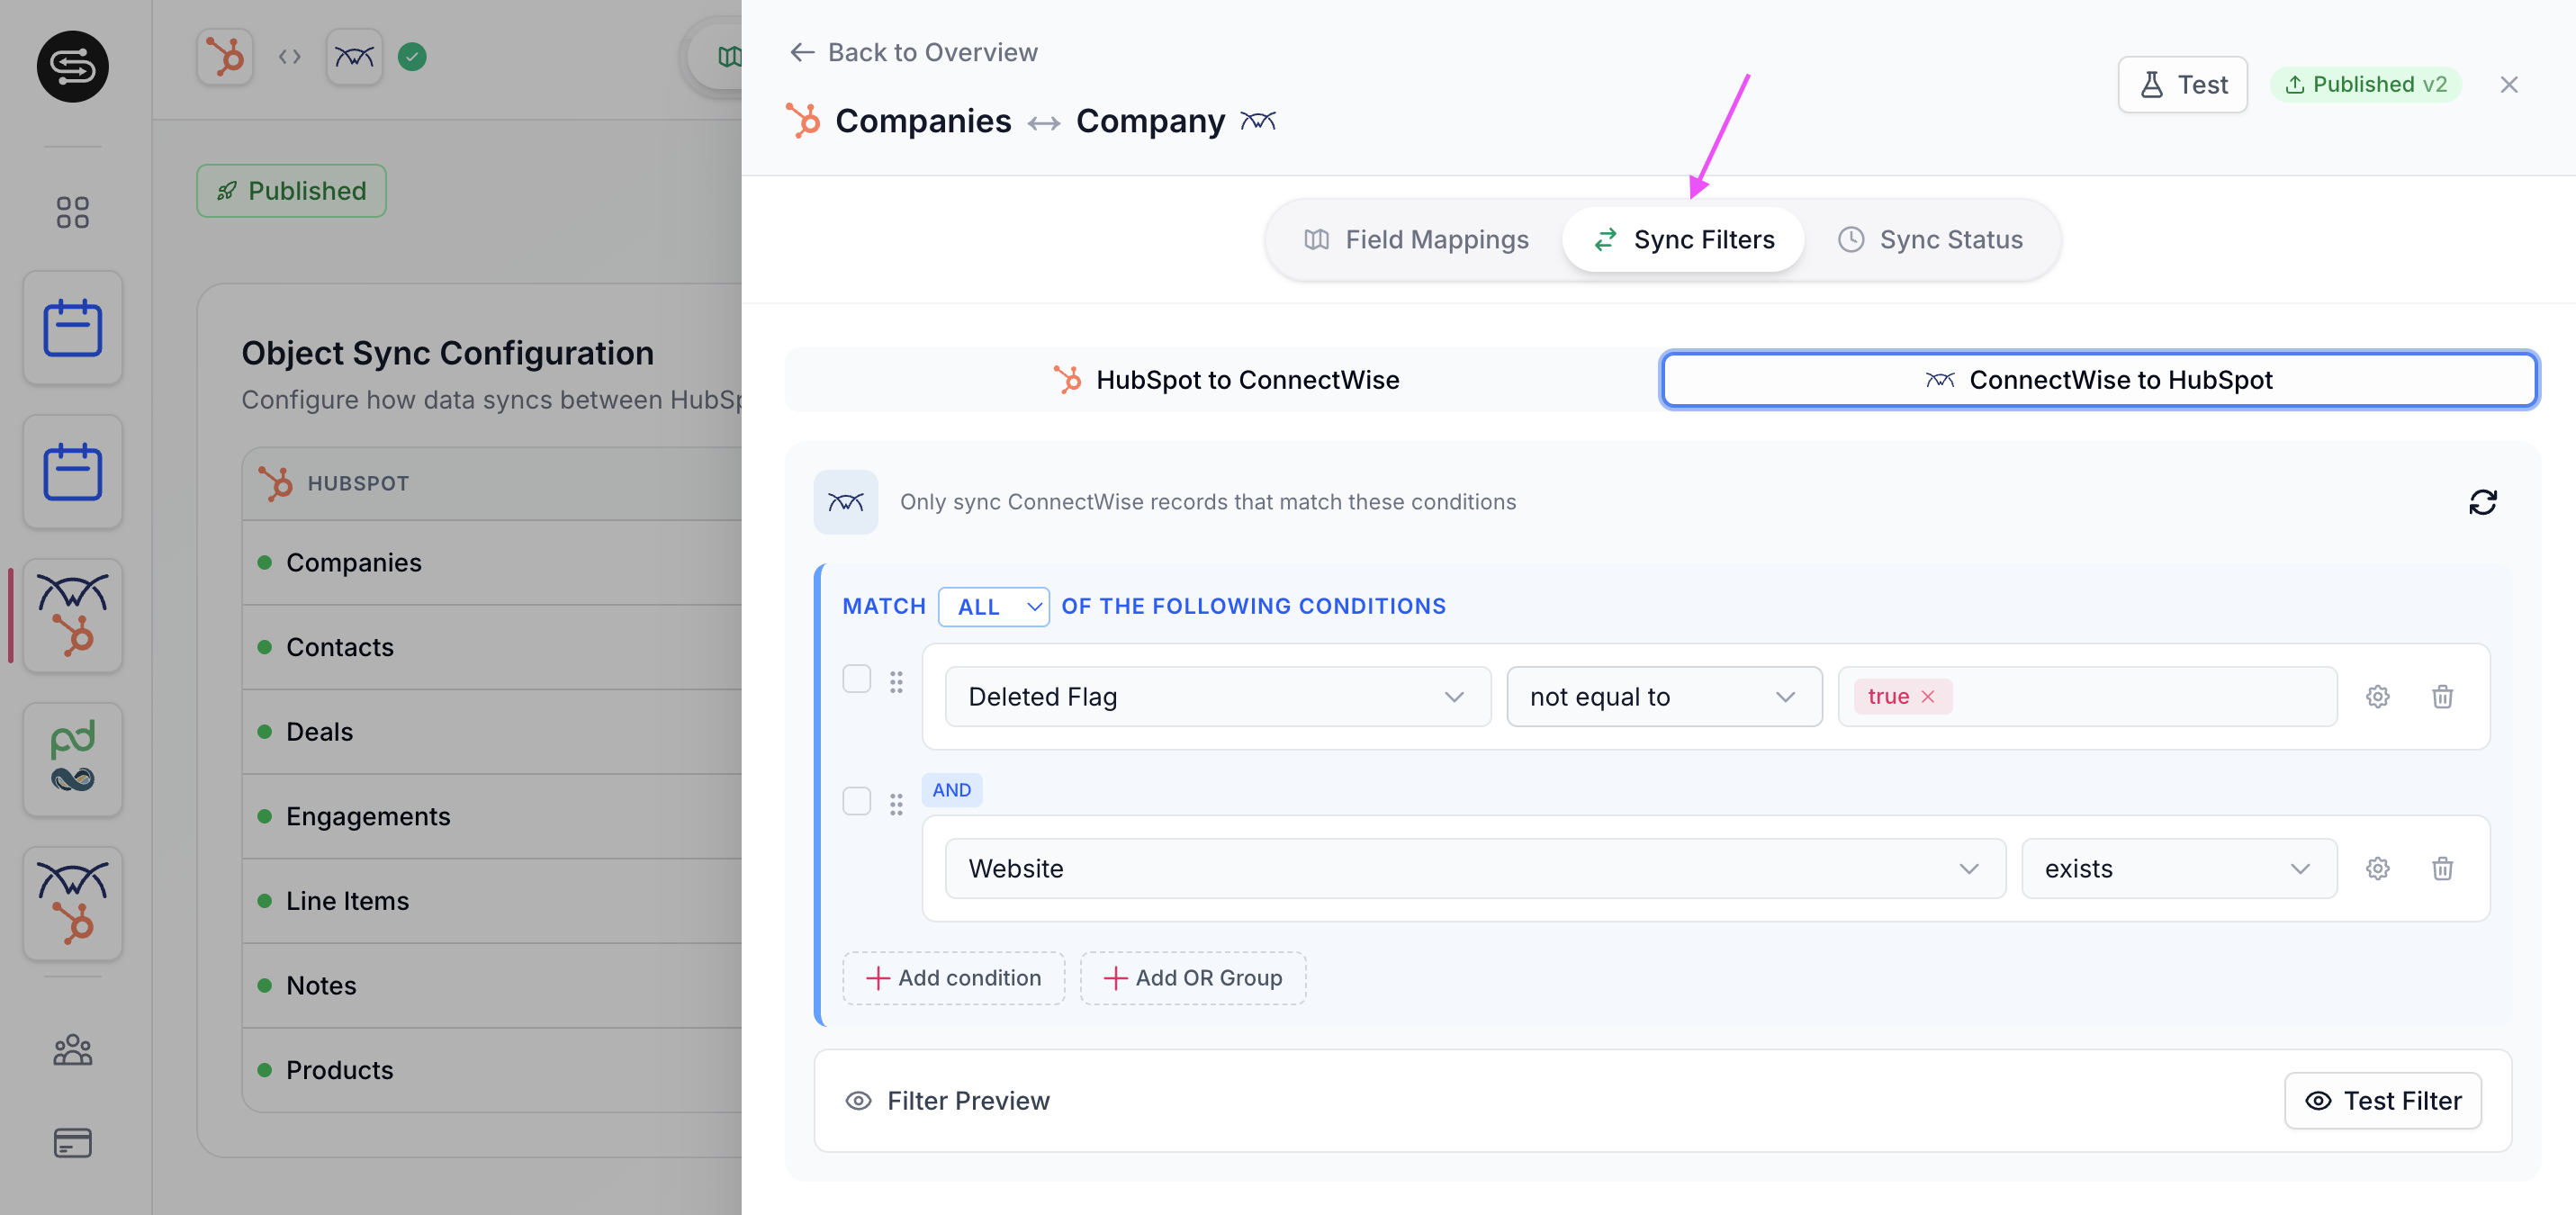Select Companies in the HubSpot object list
Image resolution: width=2576 pixels, height=1215 pixels.
point(354,562)
